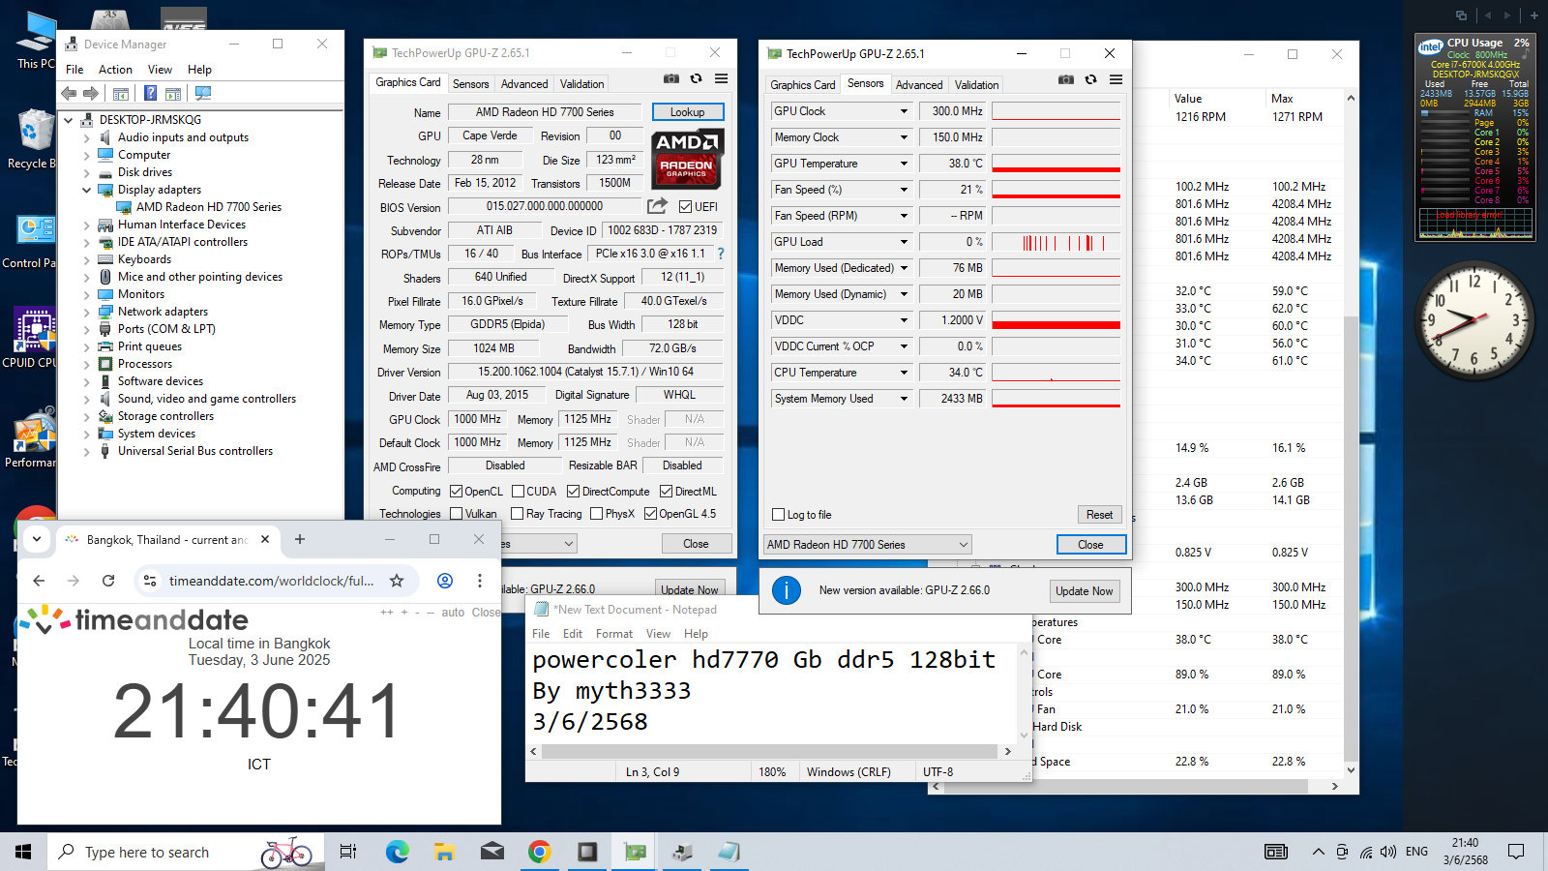Viewport: 1548px width, 871px height.
Task: Click the Type here to search box
Action: 184,852
